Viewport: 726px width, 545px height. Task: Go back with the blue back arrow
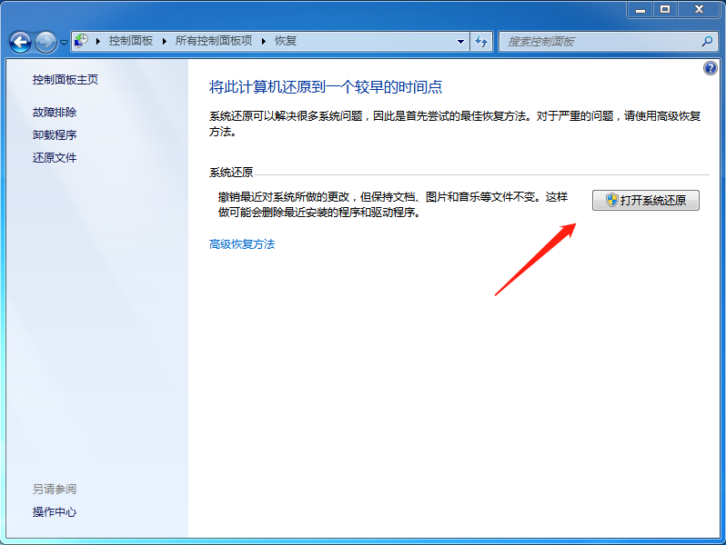click(20, 43)
